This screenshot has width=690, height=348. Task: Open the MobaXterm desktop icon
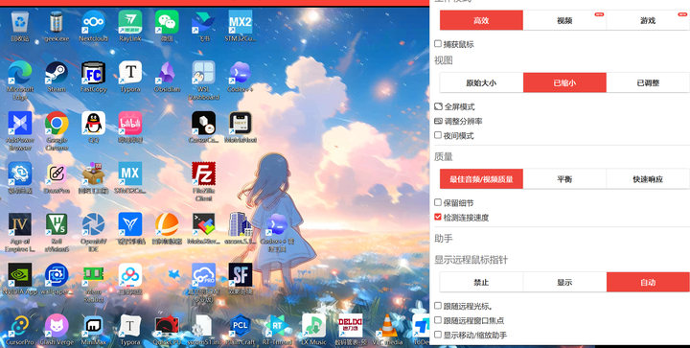click(x=204, y=224)
